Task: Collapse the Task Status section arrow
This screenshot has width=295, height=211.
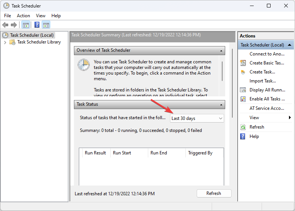Action: tap(221, 105)
